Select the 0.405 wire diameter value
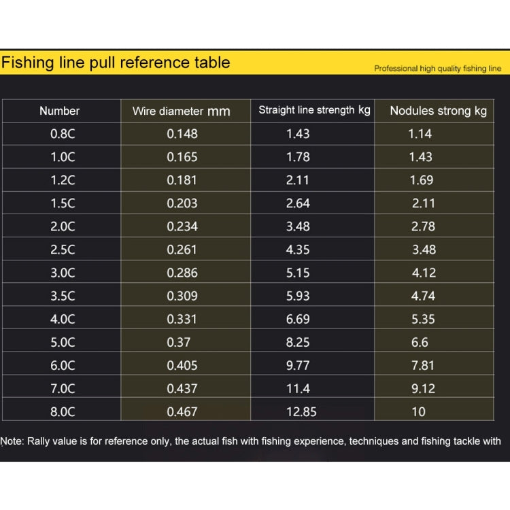The width and height of the screenshot is (510, 510). click(x=182, y=365)
